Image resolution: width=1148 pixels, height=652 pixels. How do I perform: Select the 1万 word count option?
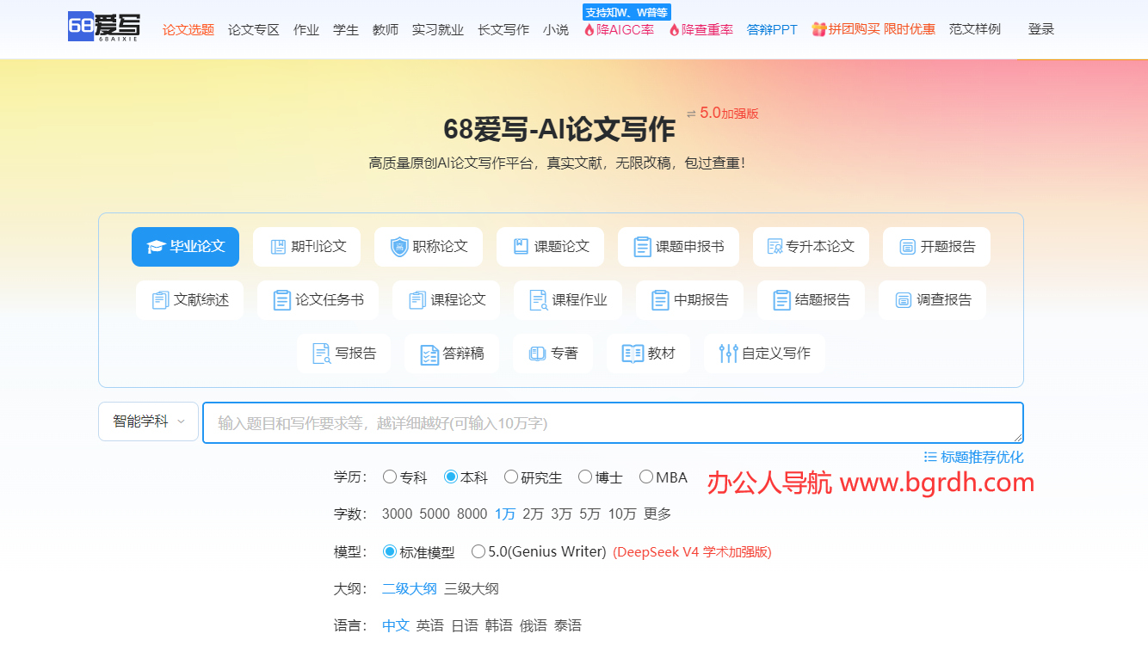[505, 514]
